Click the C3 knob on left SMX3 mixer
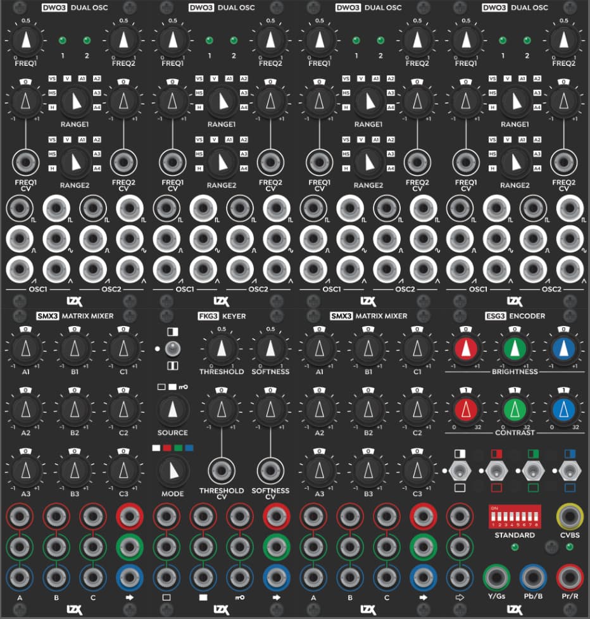The height and width of the screenshot is (619, 590). 123,470
